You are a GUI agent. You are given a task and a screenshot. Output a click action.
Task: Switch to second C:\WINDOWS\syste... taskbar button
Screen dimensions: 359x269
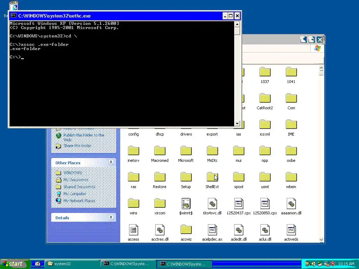(184, 264)
